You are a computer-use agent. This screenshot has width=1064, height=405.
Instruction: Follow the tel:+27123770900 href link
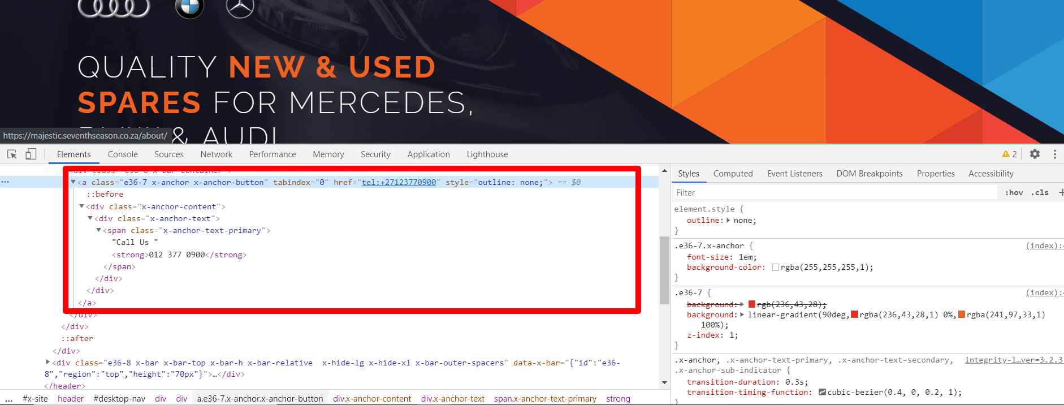coord(399,182)
